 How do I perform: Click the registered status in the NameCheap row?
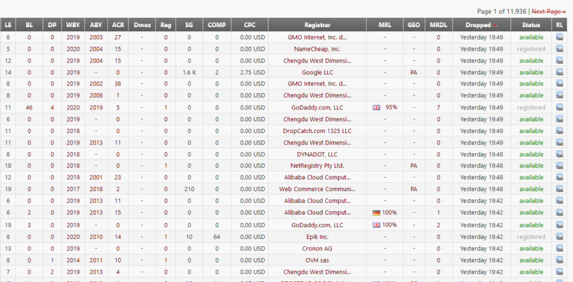pos(530,49)
